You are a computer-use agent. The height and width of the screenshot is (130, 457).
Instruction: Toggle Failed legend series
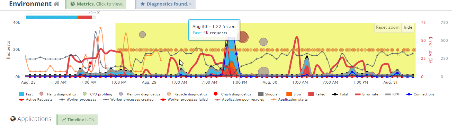click(x=316, y=94)
